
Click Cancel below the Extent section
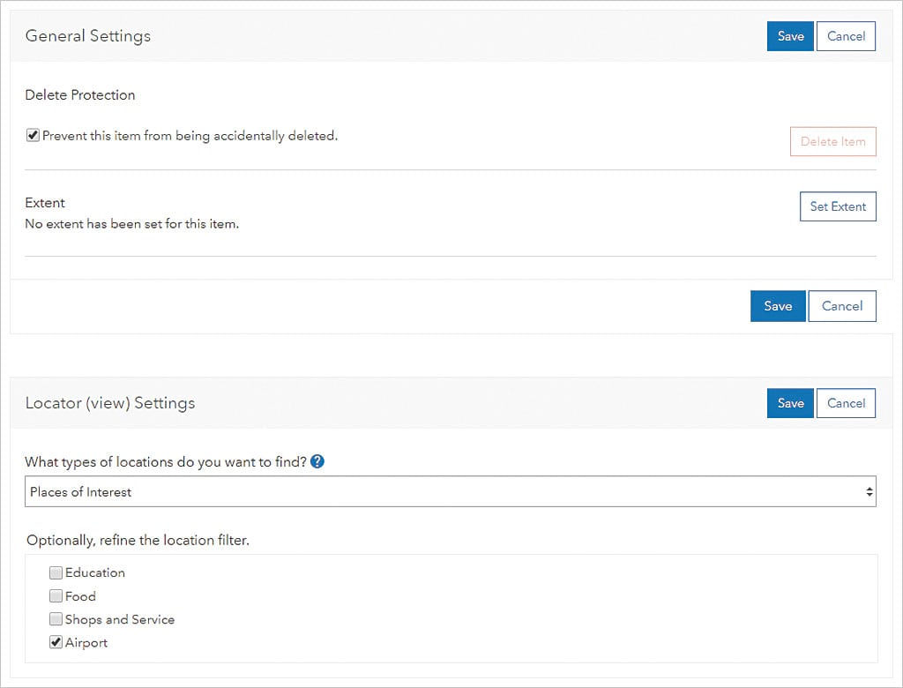(x=842, y=306)
